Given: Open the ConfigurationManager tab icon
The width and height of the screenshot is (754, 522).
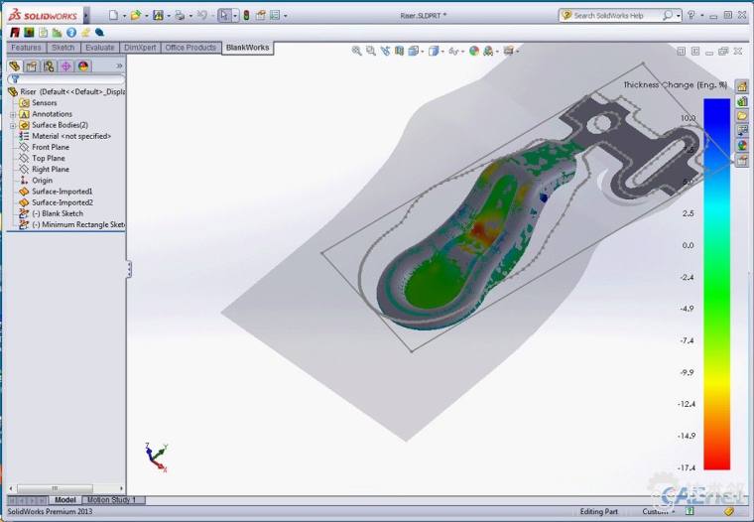Looking at the screenshot, I should point(49,66).
